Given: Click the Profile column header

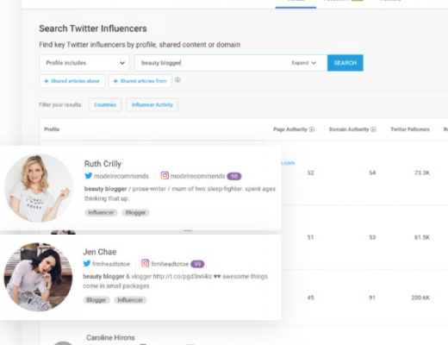Looking at the screenshot, I should point(52,129).
